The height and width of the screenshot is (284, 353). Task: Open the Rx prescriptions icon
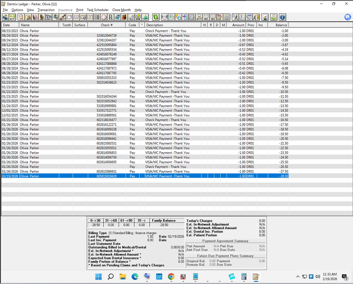pos(111,17)
